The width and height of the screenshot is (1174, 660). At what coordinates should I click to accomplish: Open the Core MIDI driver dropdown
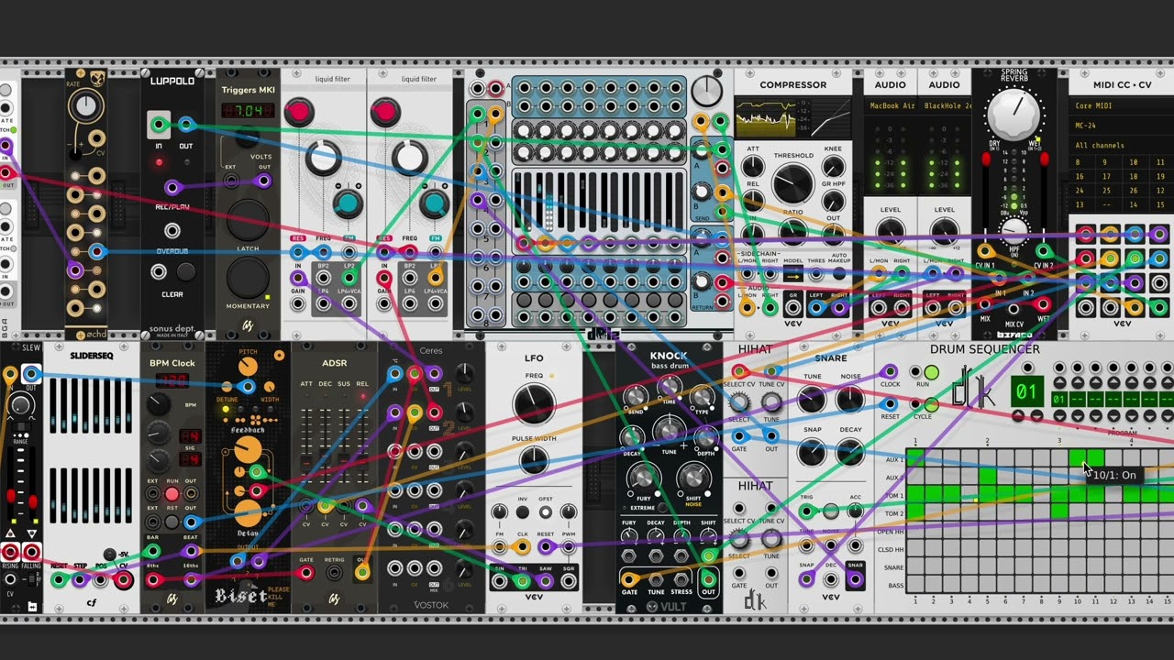pos(1121,106)
